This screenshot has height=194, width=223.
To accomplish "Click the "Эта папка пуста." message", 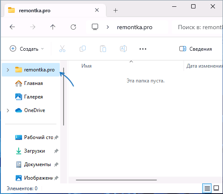I will click(145, 81).
